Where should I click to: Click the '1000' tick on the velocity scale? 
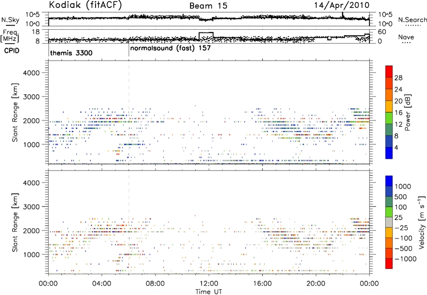pos(403,186)
